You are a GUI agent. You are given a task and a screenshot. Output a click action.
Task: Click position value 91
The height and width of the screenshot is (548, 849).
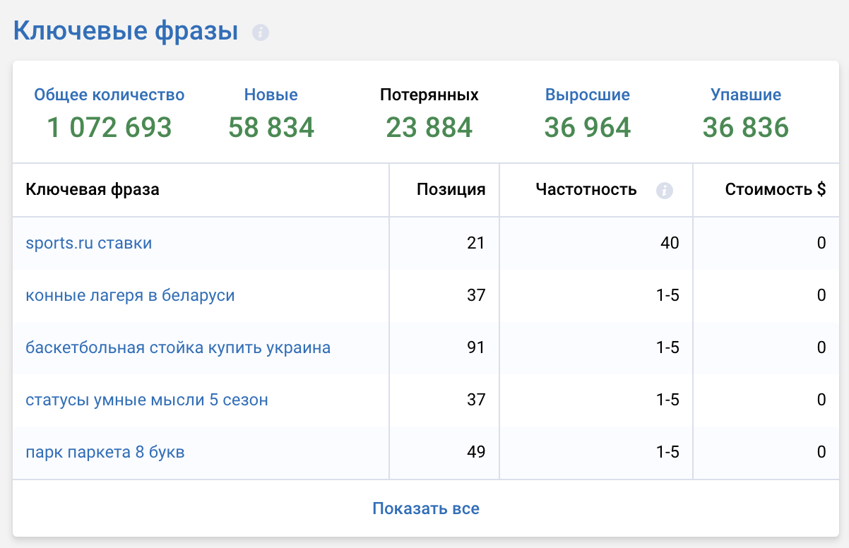(x=477, y=347)
